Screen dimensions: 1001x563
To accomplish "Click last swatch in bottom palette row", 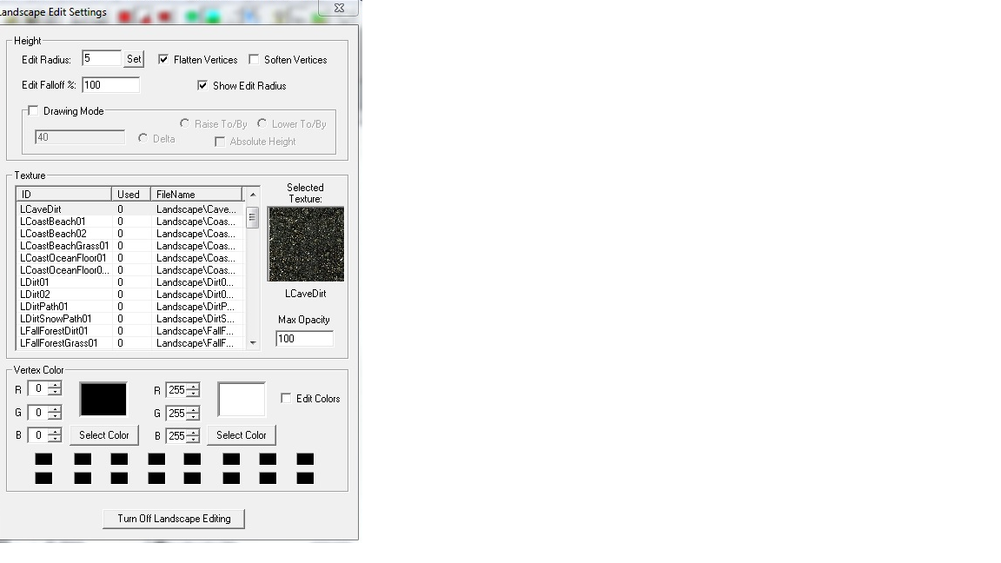I will [305, 478].
